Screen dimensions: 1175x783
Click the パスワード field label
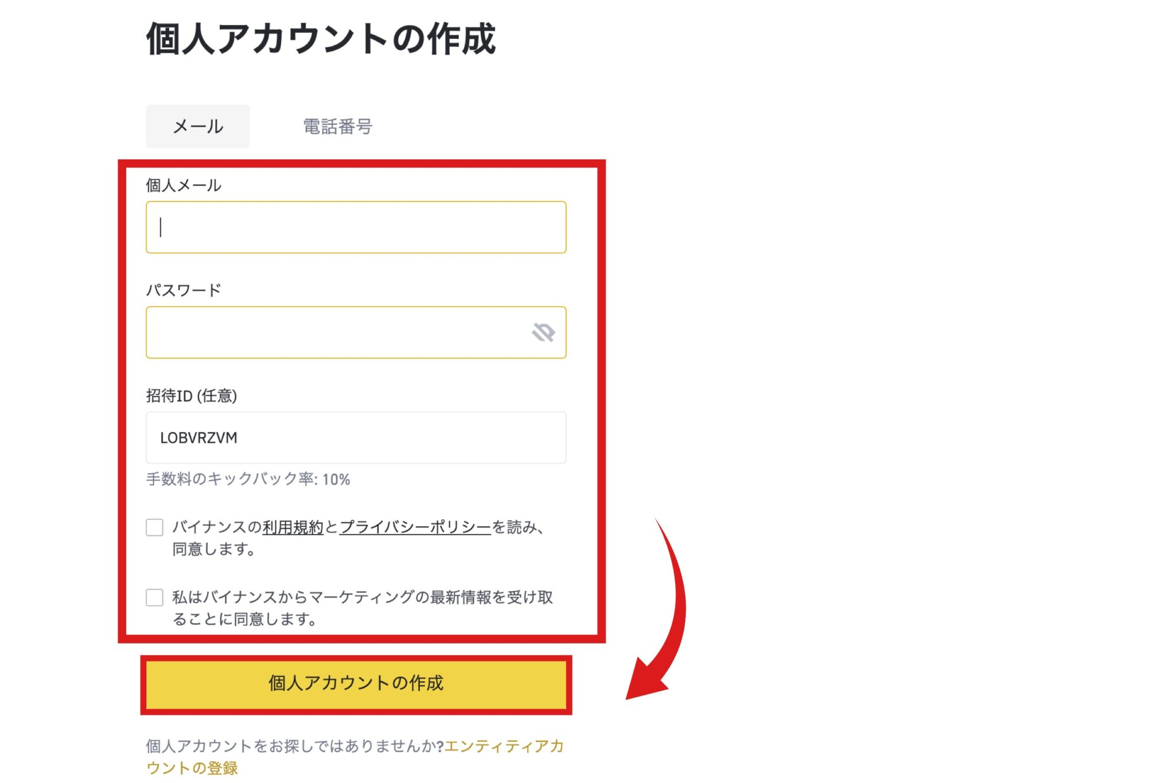tap(184, 290)
